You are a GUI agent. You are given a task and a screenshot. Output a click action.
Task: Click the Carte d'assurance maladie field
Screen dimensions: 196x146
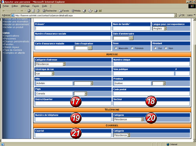coord(54,48)
